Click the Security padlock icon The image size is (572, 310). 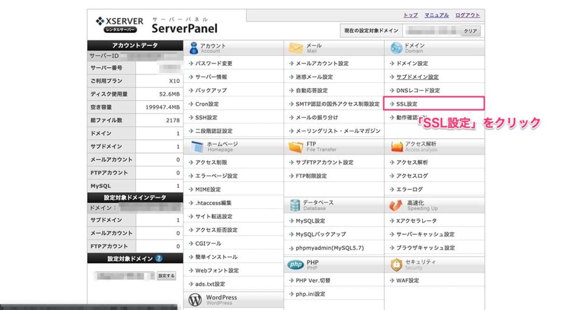(x=397, y=264)
